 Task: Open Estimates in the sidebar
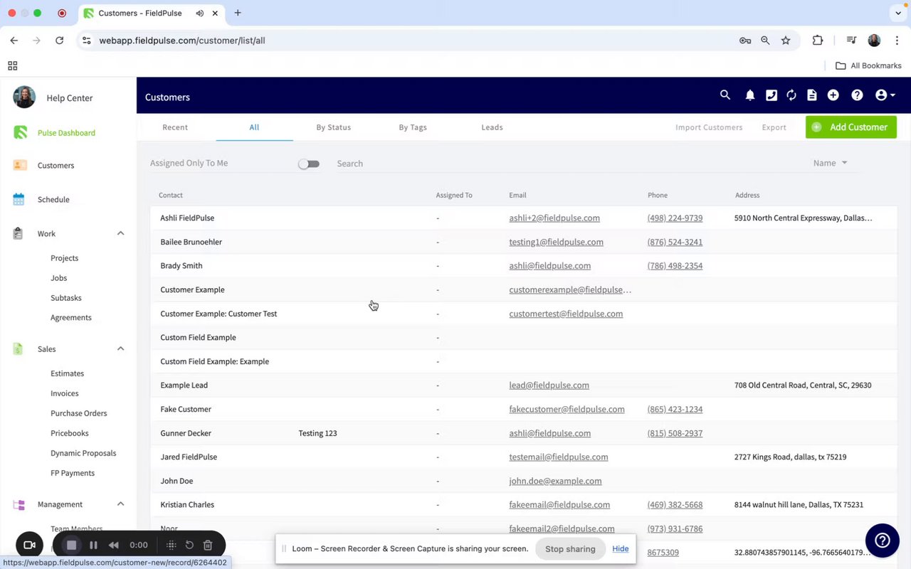[67, 373]
